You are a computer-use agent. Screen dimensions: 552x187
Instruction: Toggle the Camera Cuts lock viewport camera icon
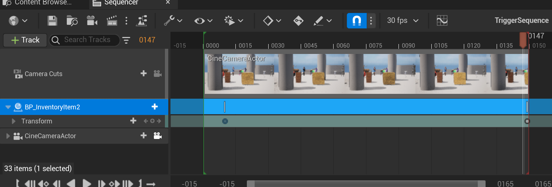pos(158,74)
